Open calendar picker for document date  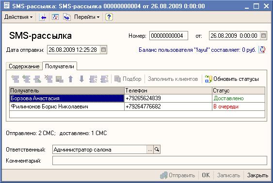click(263, 36)
